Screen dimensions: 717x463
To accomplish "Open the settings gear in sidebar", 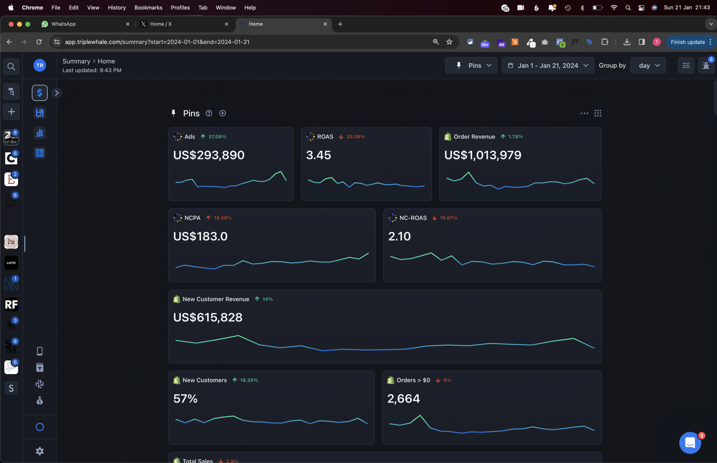I will coord(40,451).
